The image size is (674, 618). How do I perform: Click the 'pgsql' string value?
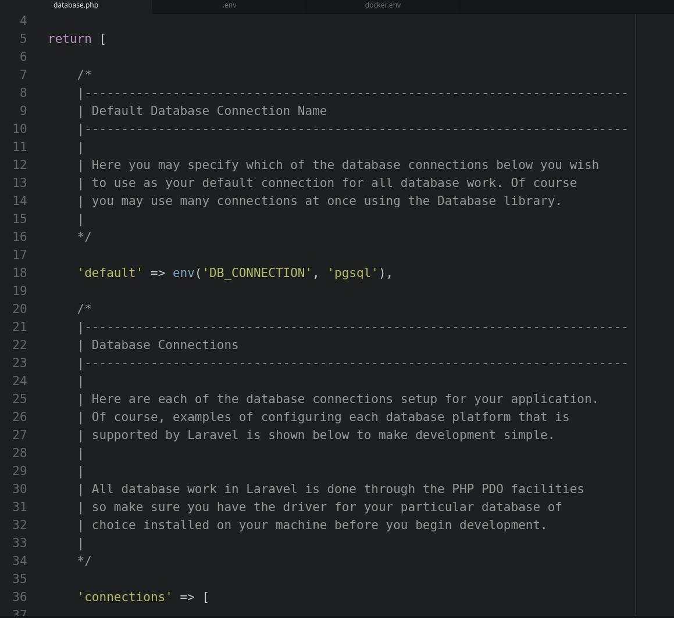[x=352, y=273]
